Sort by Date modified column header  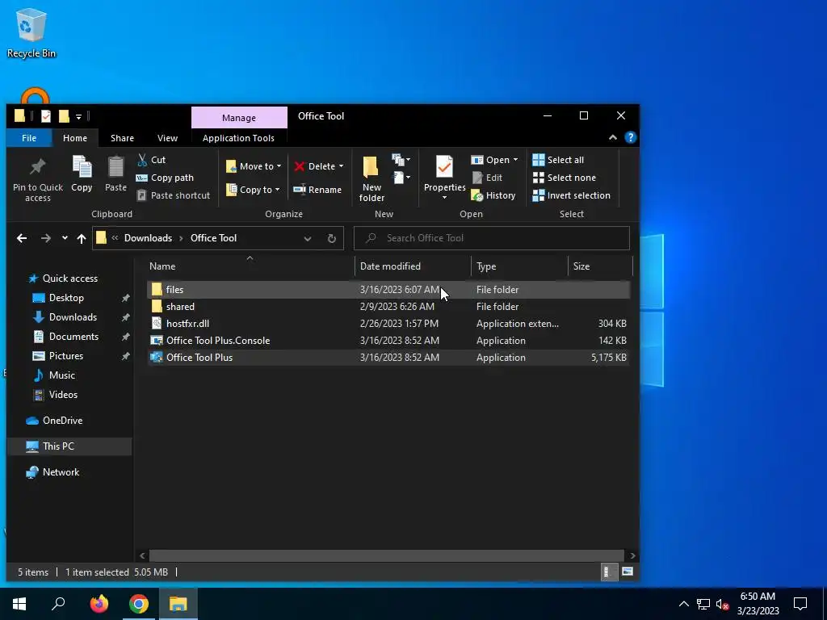pyautogui.click(x=413, y=266)
